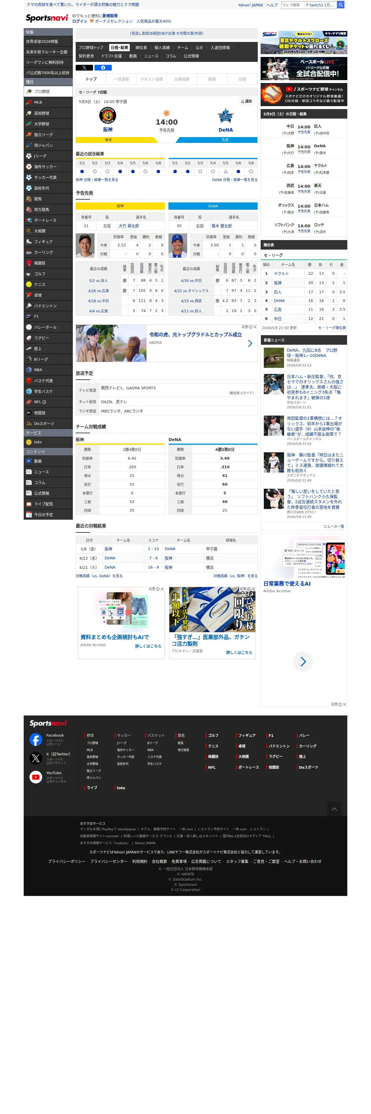Open MLB sidebar category
Image resolution: width=371 pixels, height=1114 pixels.
(x=48, y=102)
